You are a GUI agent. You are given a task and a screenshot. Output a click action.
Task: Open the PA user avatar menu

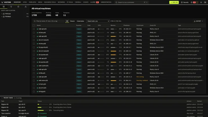[205, 2]
